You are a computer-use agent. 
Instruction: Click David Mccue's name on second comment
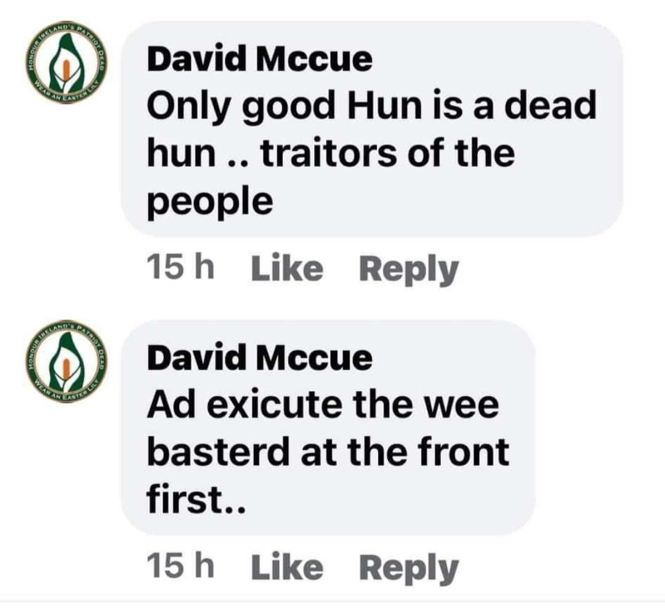[260, 358]
